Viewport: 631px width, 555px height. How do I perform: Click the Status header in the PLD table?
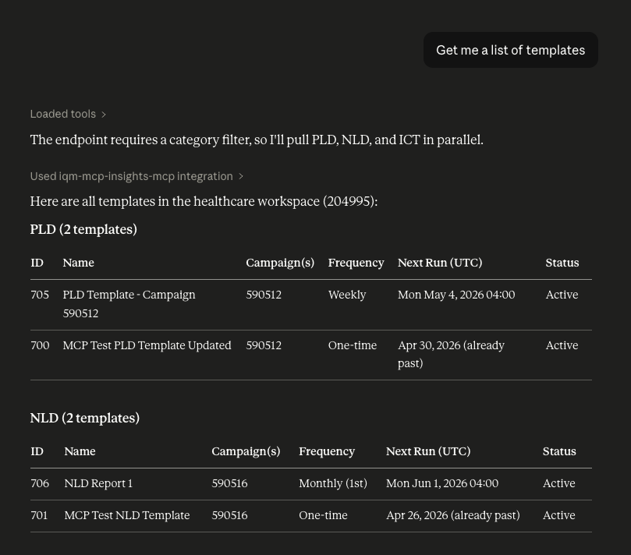(x=562, y=263)
